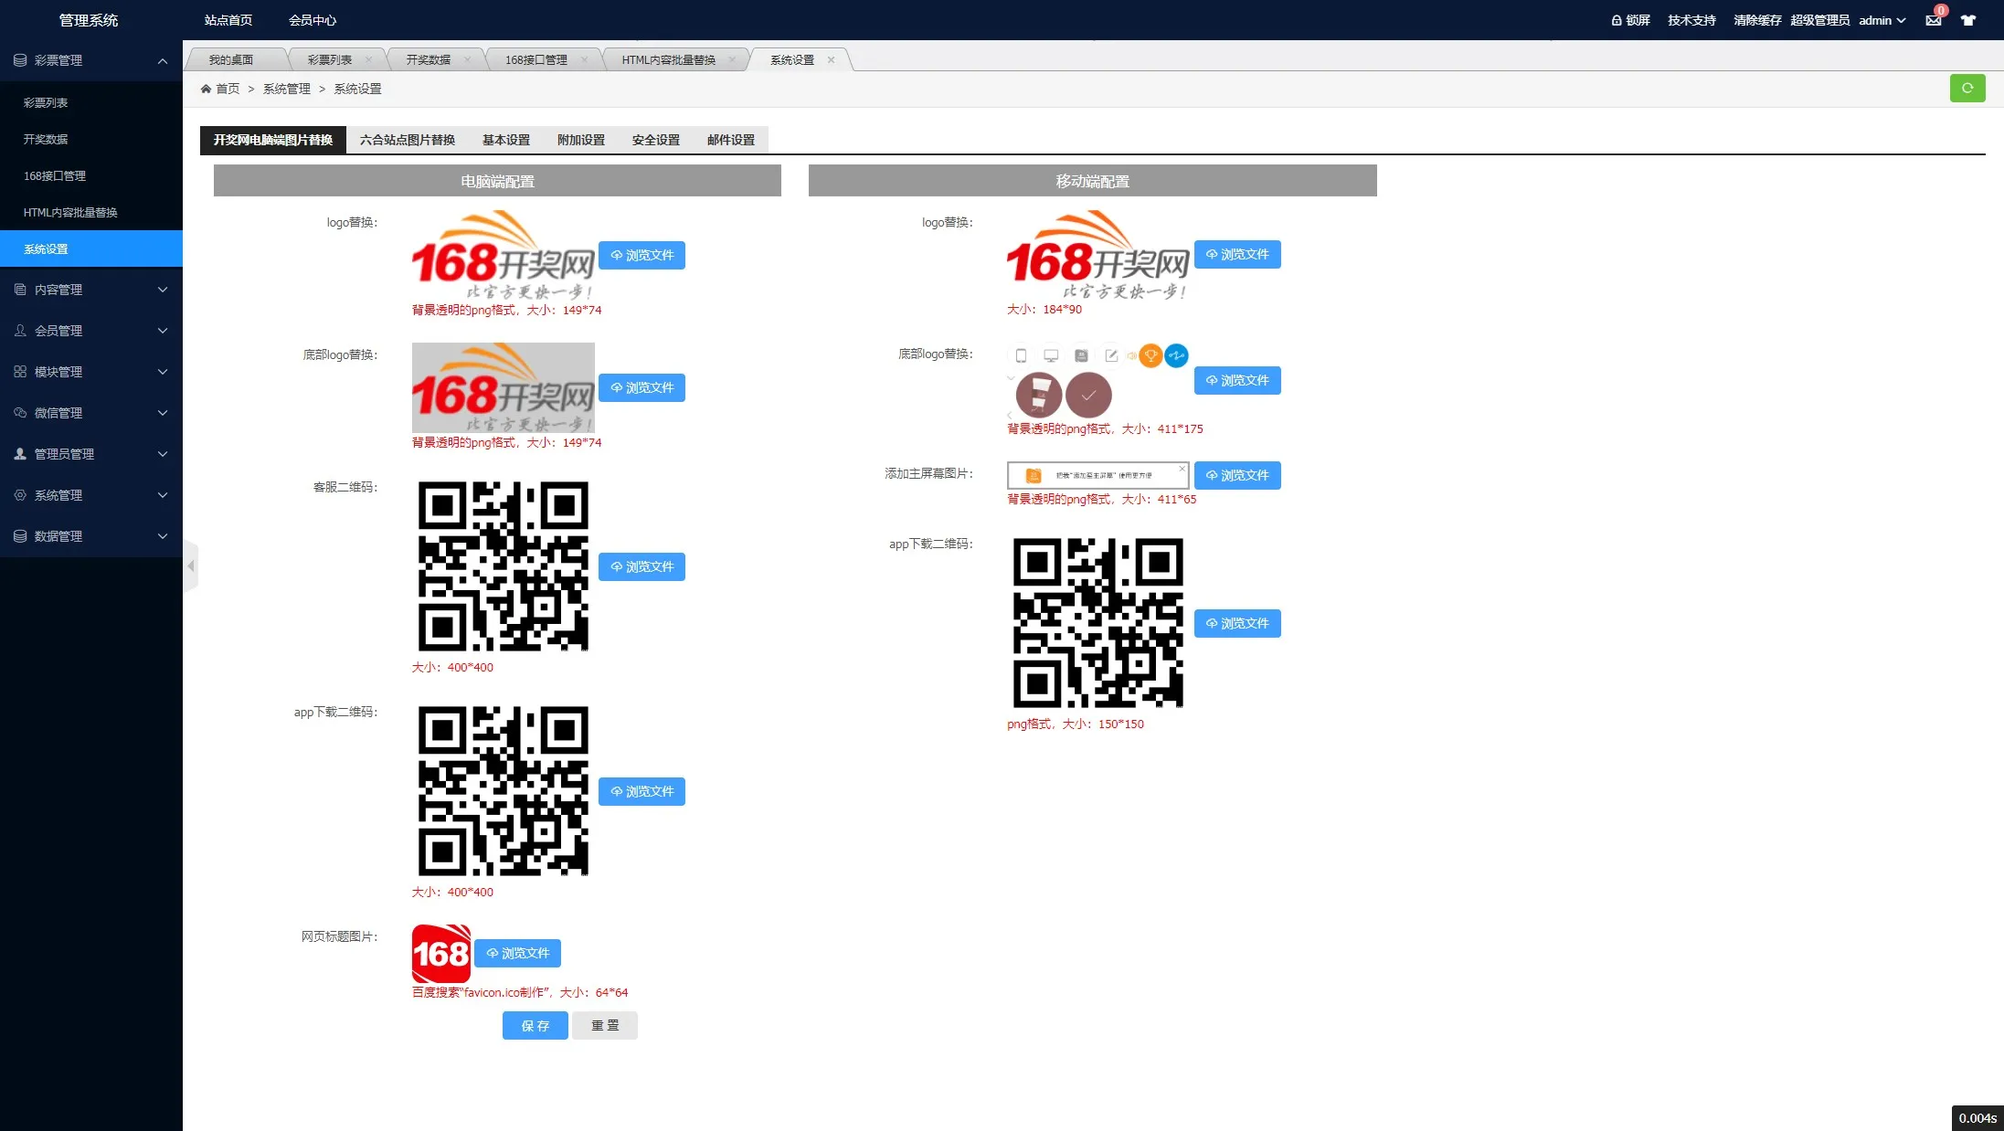Image resolution: width=2004 pixels, height=1131 pixels.
Task: Switch to the 安全设置 tab
Action: coord(655,140)
